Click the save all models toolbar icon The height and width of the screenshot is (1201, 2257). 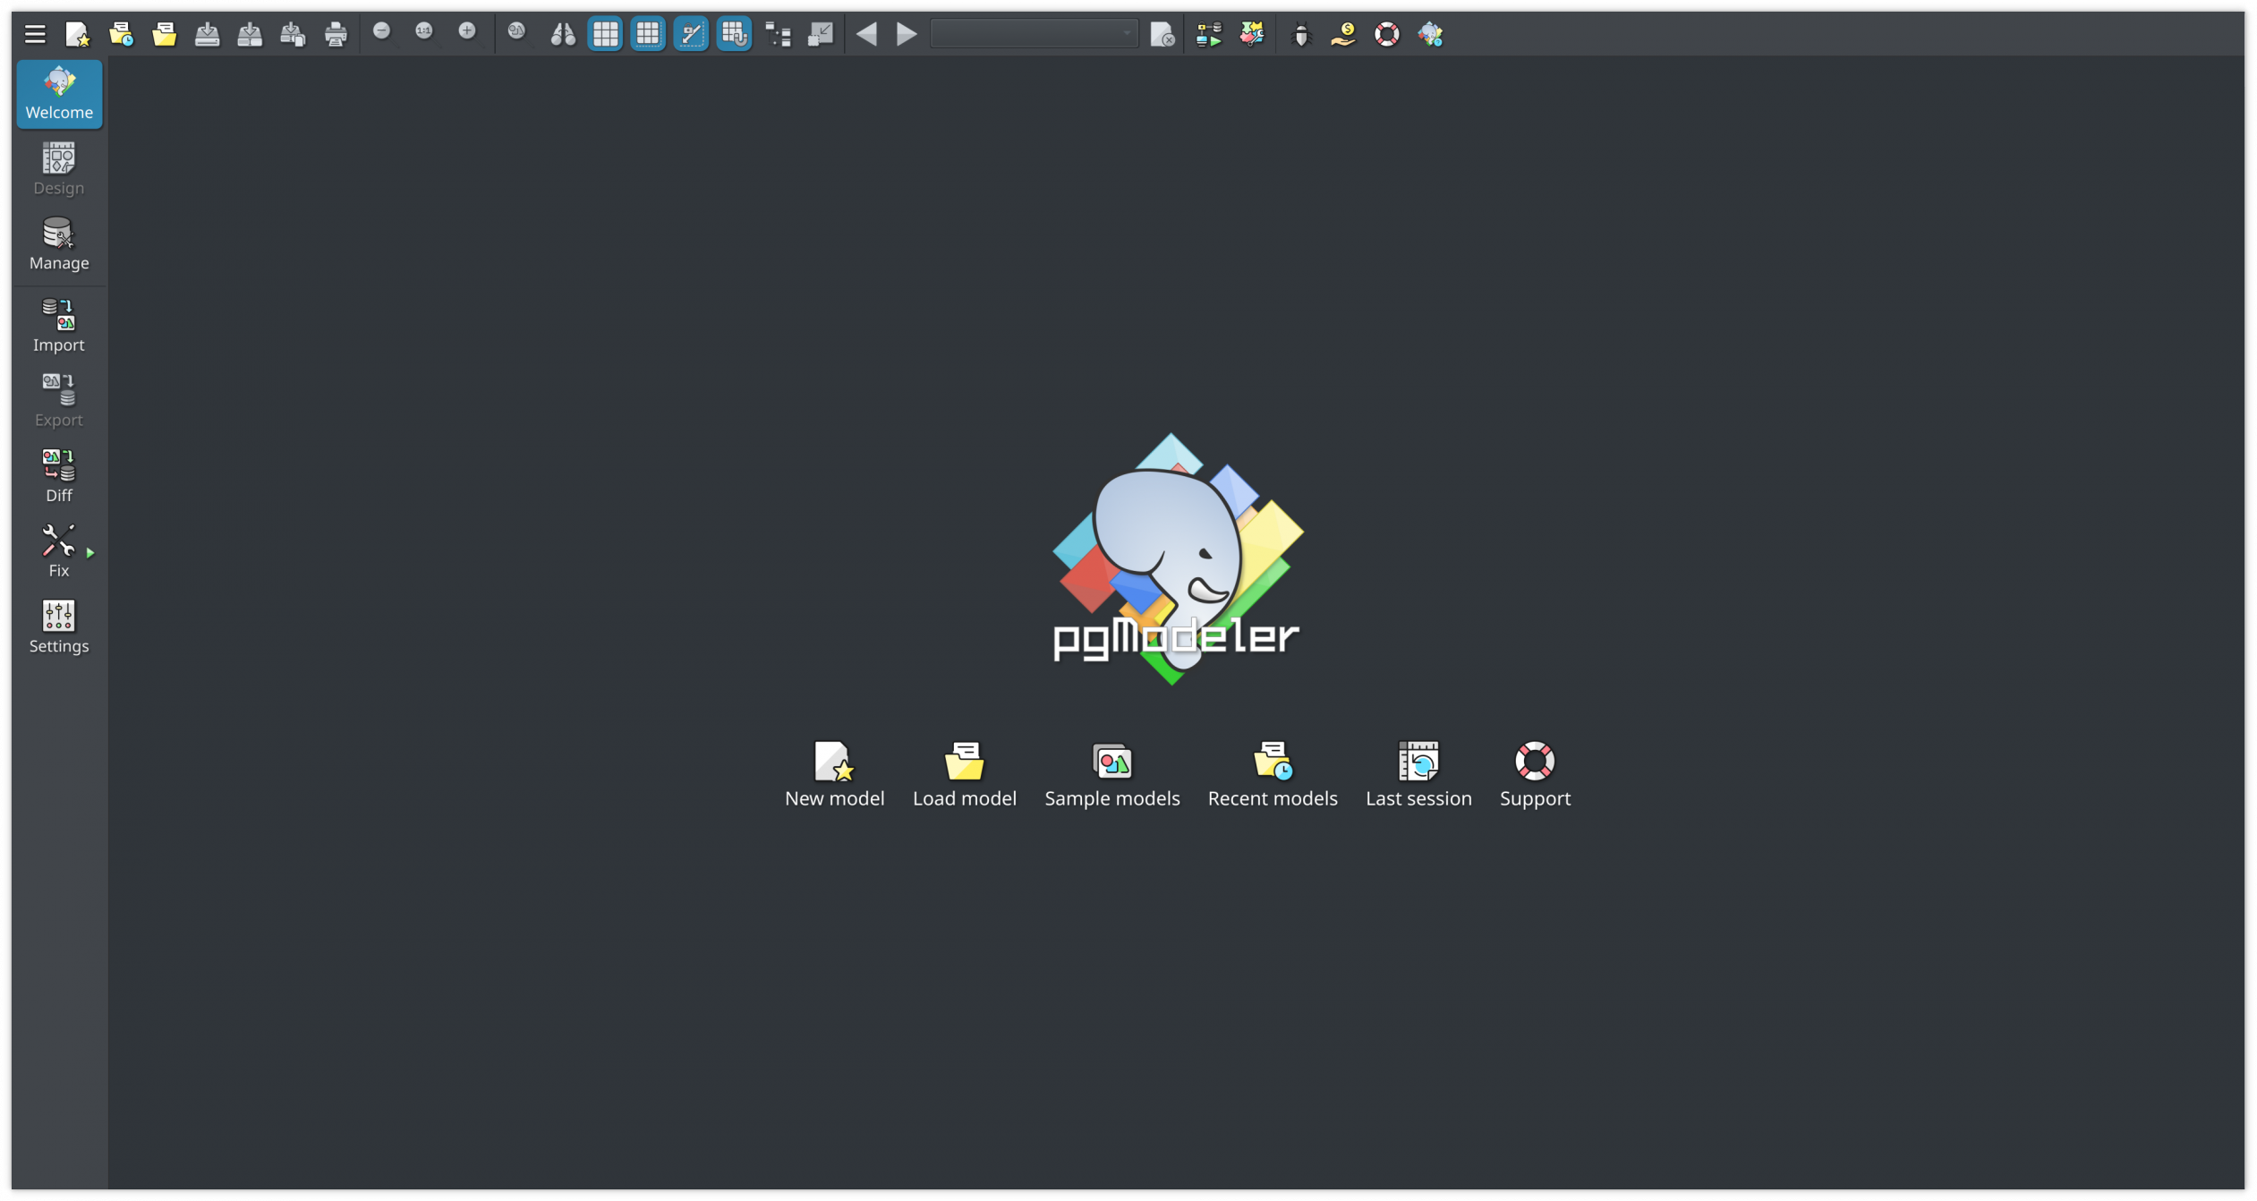point(293,34)
